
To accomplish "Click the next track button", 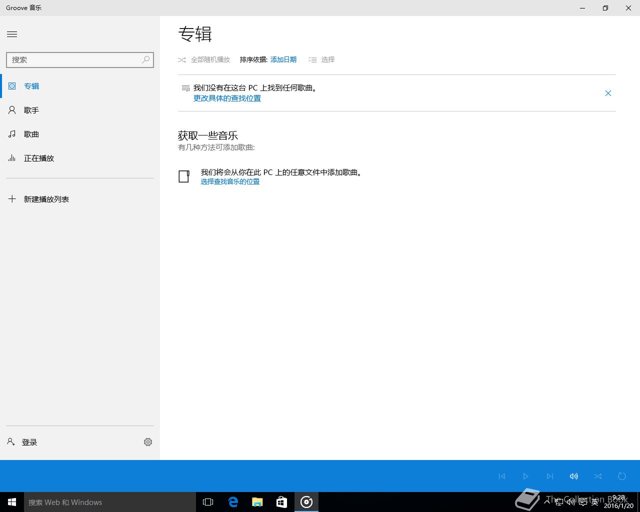I will 550,476.
